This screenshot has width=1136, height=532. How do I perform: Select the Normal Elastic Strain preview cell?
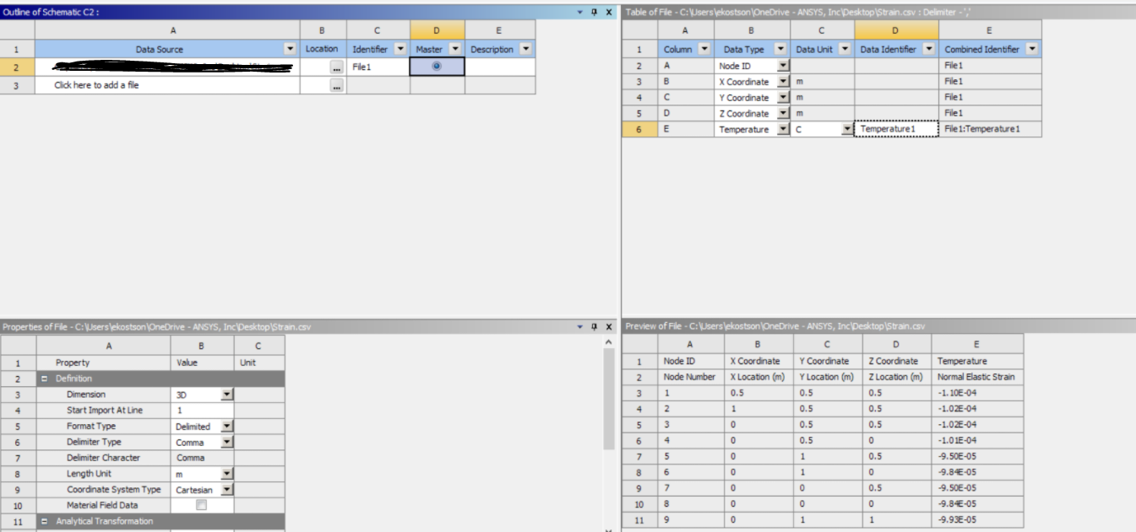click(977, 377)
